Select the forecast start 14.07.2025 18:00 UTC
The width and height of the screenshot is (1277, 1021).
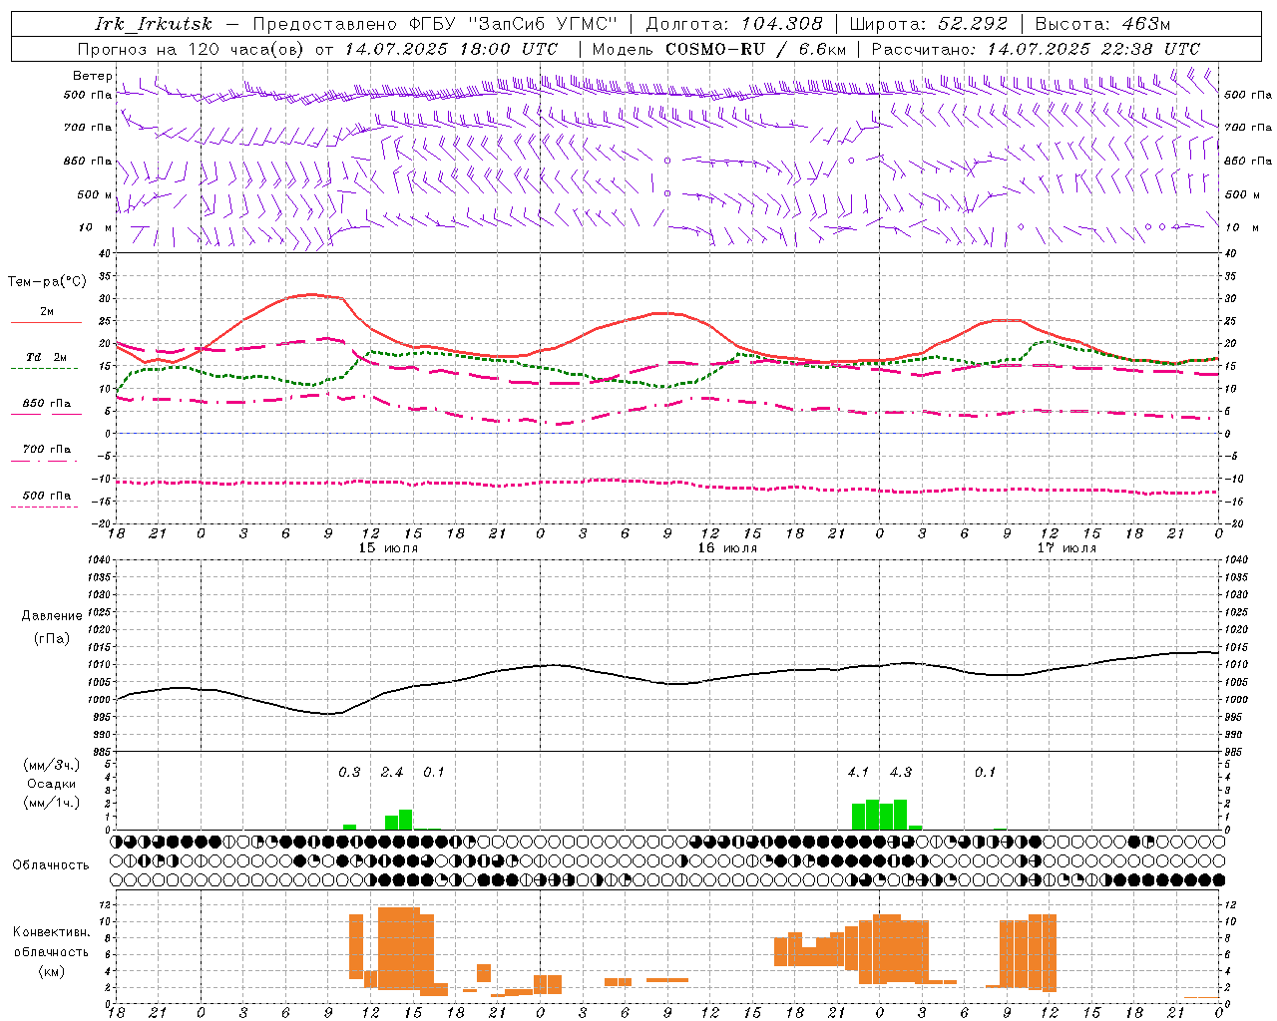click(452, 49)
